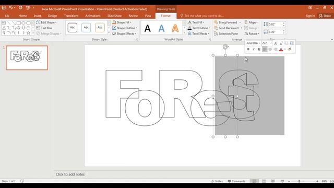
Task: Pick the right arrow shape in gallery
Action: [x=19, y=28]
